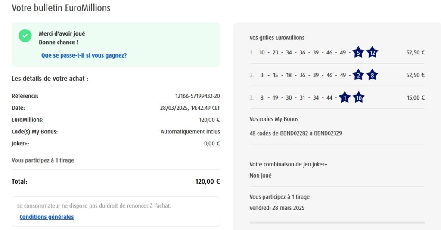Click star number 12 in grid 1
Screen dimensions: 441x230
[x=373, y=53]
